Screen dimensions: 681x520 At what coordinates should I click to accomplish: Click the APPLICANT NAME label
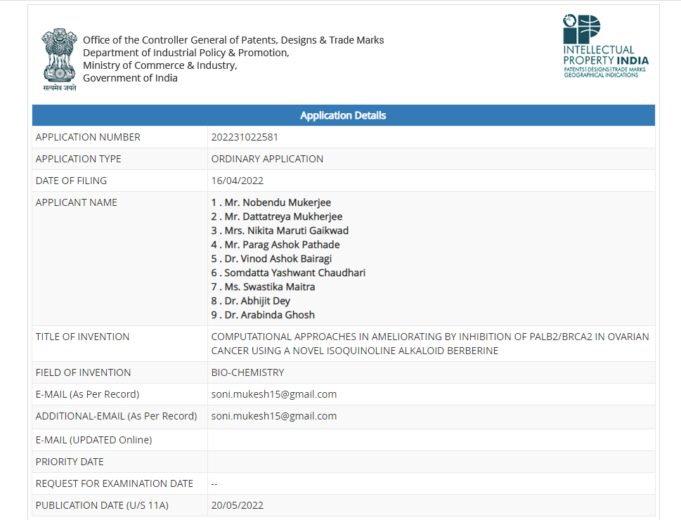tap(77, 202)
